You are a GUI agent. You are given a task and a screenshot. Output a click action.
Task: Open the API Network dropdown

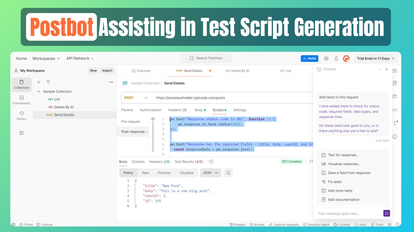coord(80,58)
